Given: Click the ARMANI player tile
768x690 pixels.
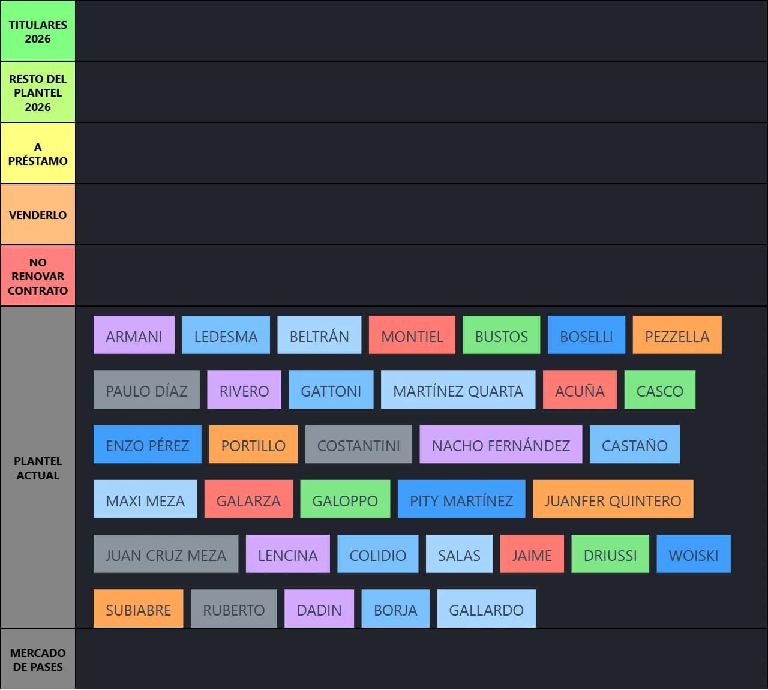Looking at the screenshot, I should [x=134, y=335].
